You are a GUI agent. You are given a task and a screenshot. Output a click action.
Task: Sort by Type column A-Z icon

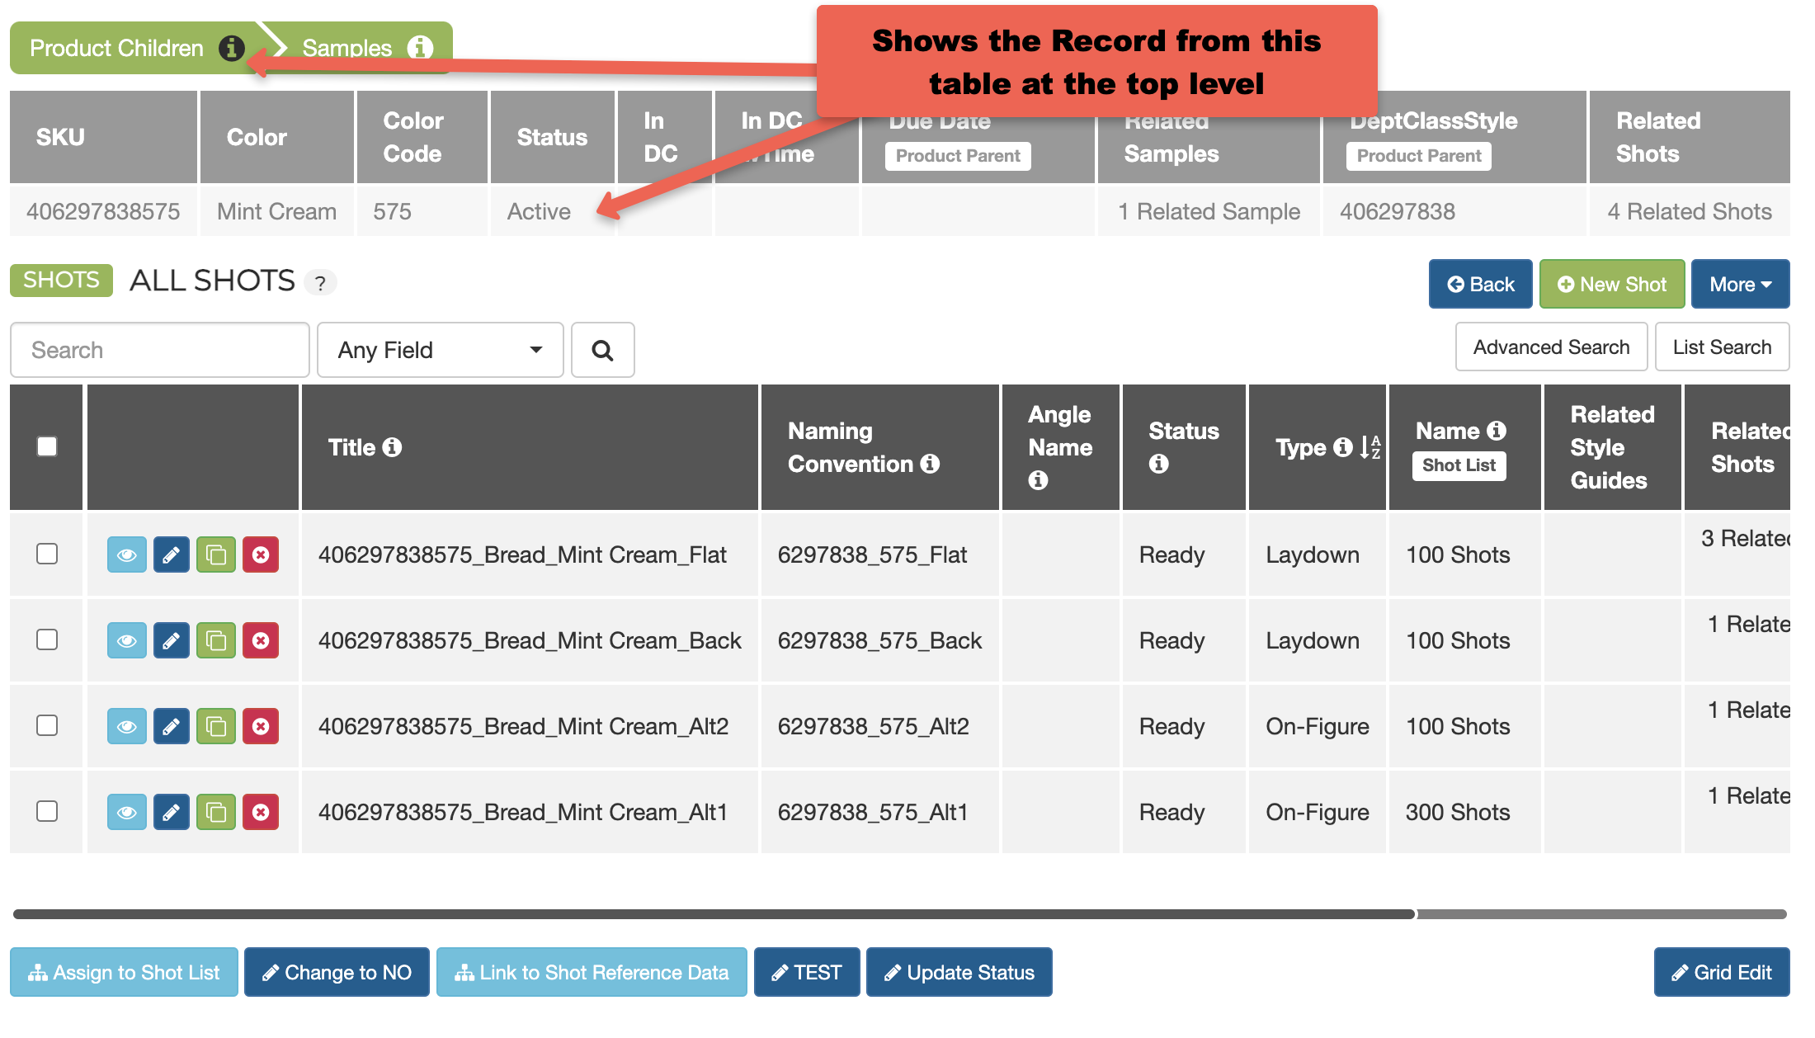(x=1369, y=447)
